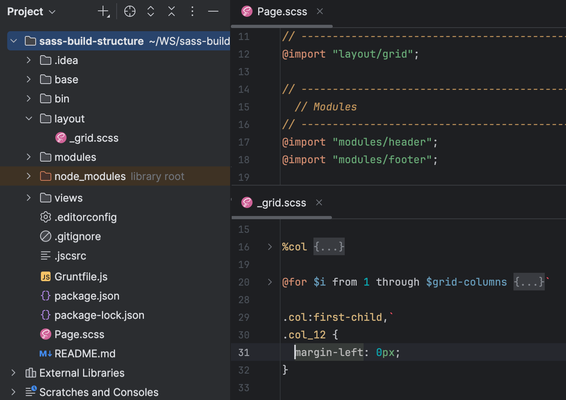Close the _grid.scss editor tab

tap(319, 202)
